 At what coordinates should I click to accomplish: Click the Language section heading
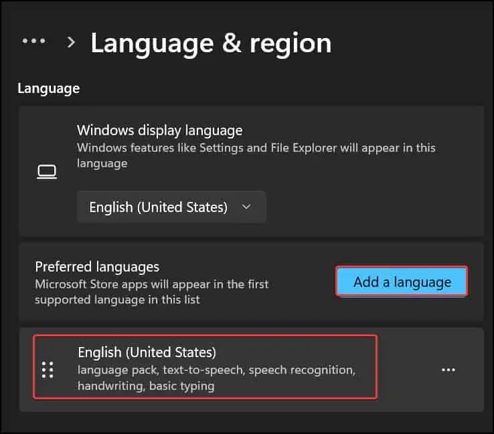(48, 88)
